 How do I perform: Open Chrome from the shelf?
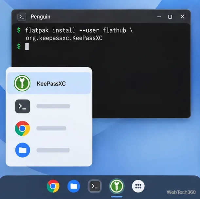[53, 186]
